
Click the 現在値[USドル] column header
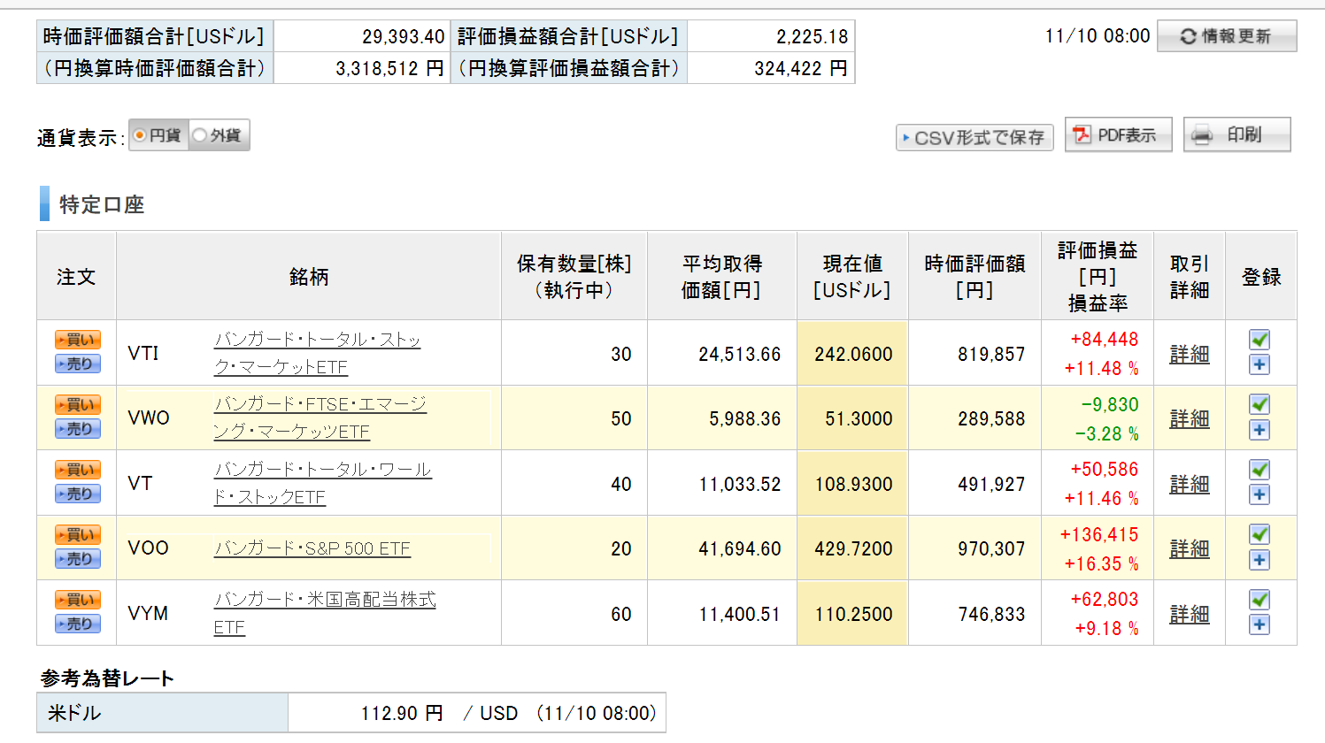point(852,277)
